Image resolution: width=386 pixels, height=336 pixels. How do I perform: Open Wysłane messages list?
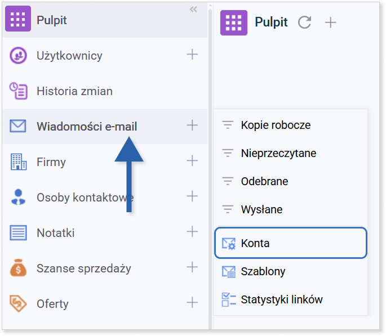pyautogui.click(x=261, y=209)
